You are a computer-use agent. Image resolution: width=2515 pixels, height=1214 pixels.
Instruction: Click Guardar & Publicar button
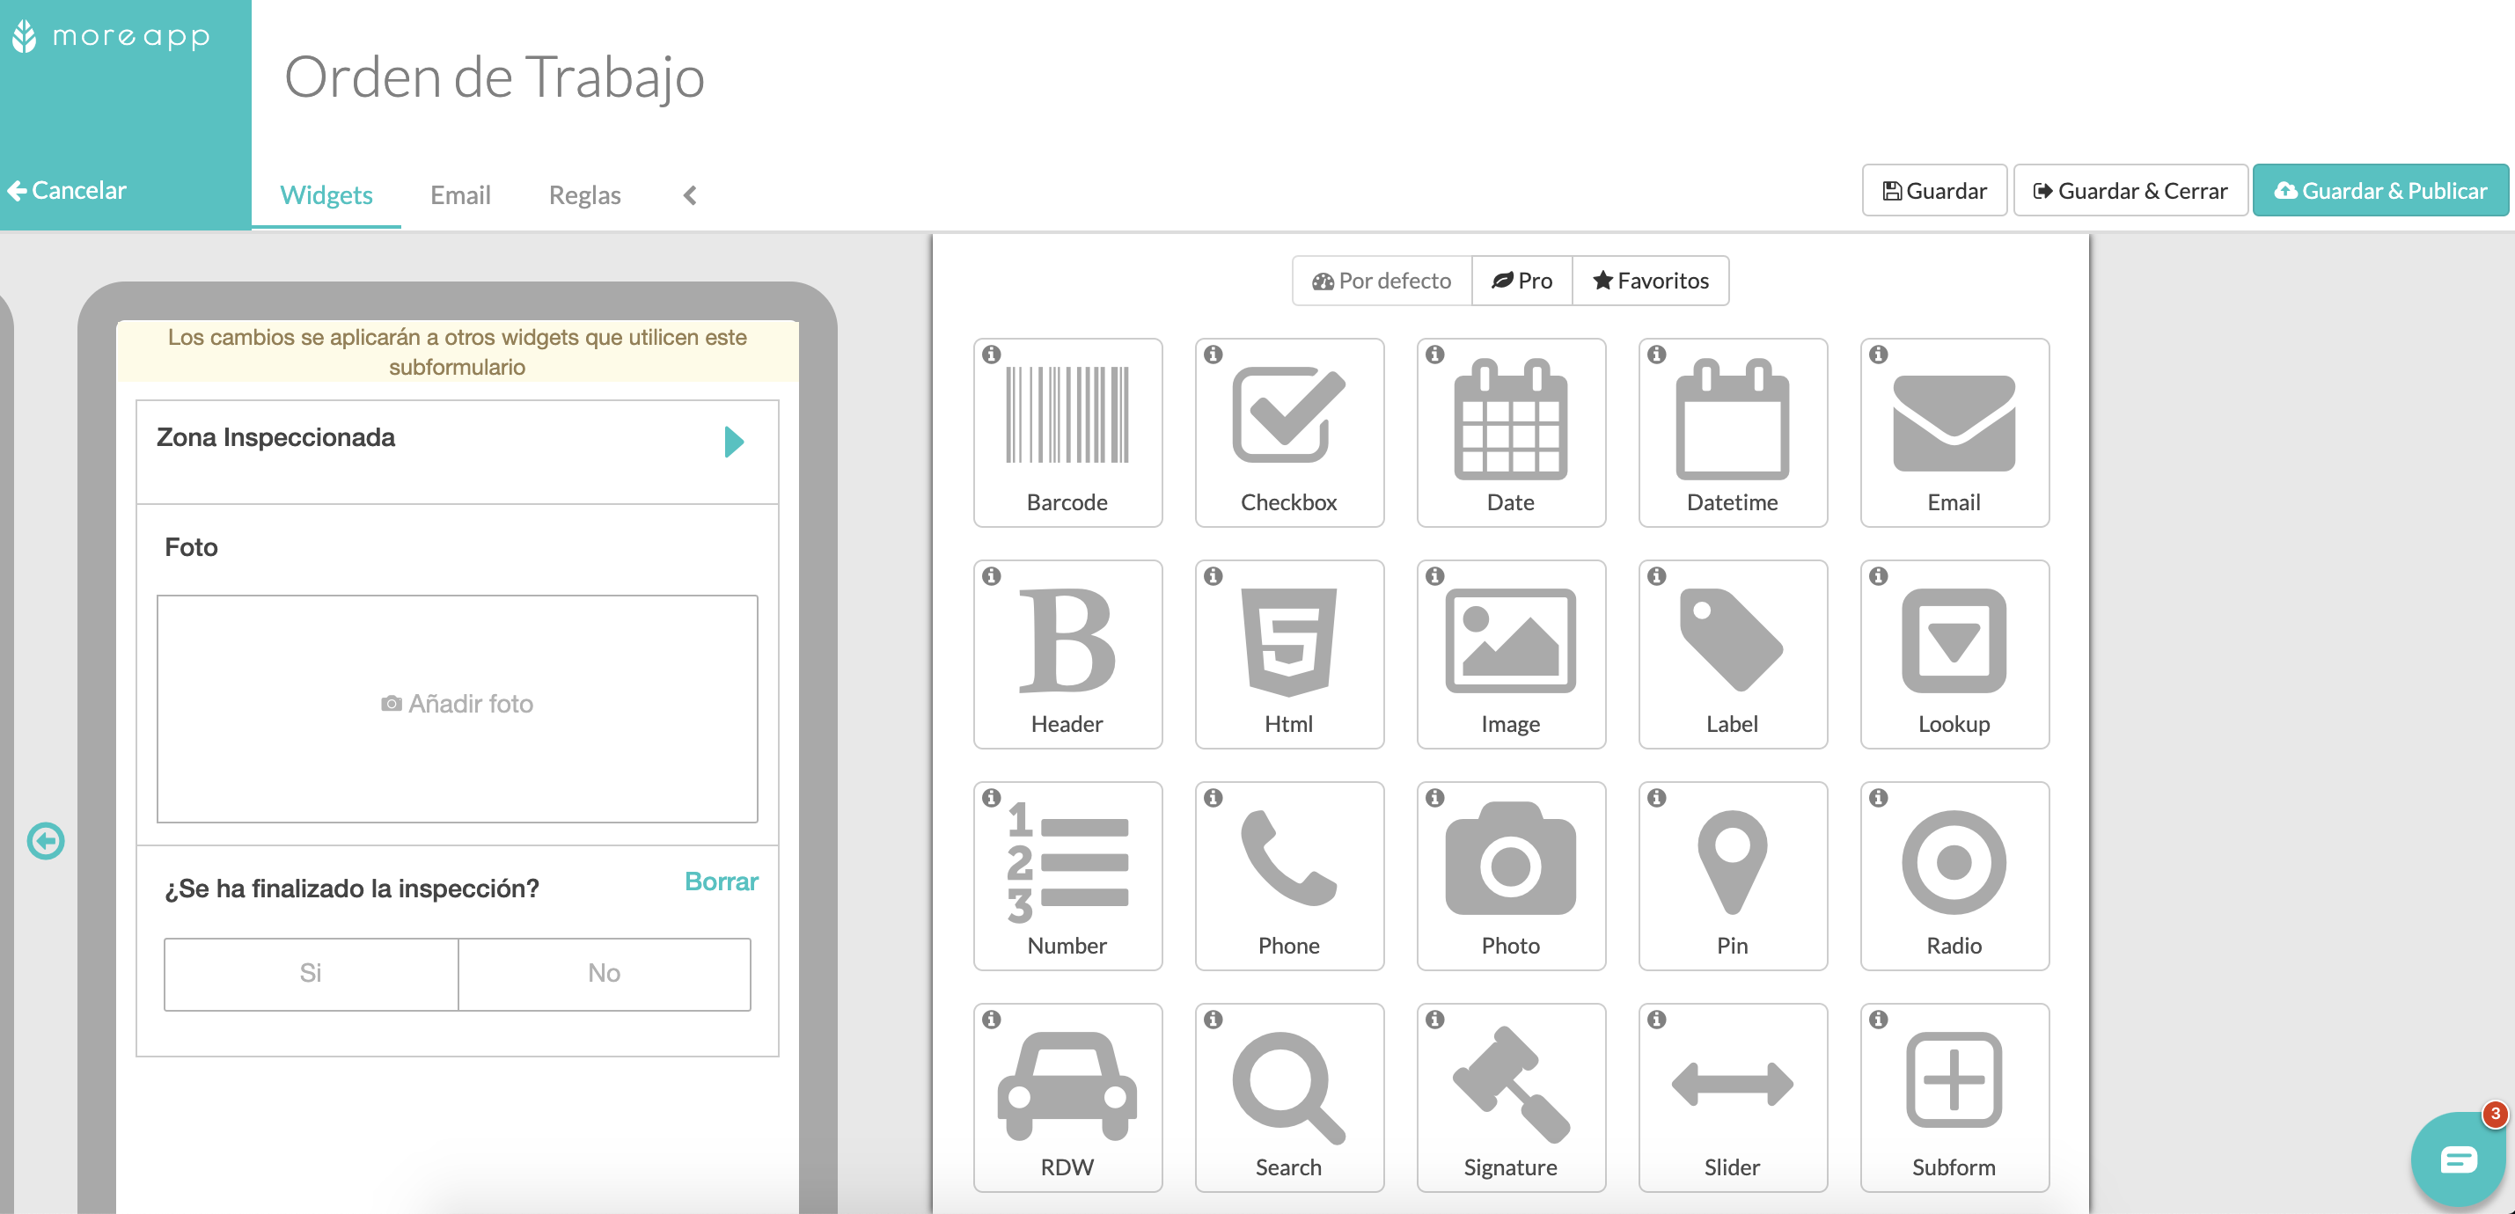click(x=2379, y=191)
